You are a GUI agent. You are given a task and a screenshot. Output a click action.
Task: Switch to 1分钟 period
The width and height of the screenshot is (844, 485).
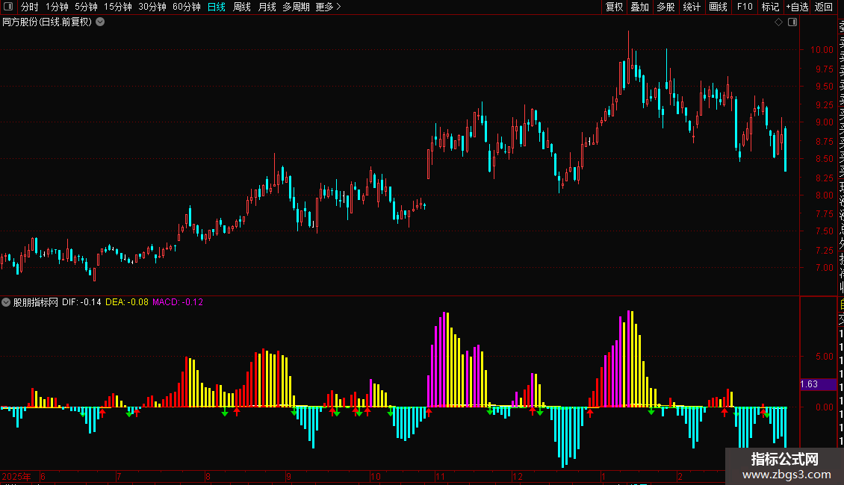pos(57,7)
